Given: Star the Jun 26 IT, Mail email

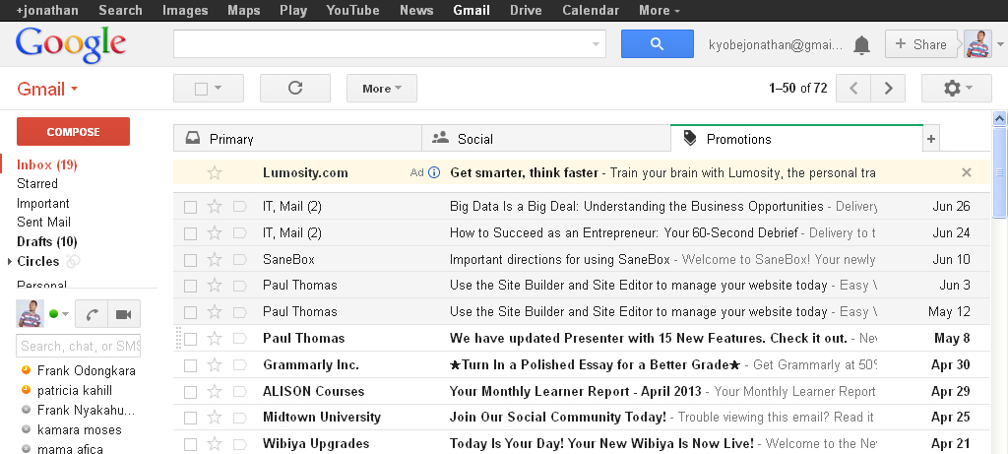Looking at the screenshot, I should [215, 207].
